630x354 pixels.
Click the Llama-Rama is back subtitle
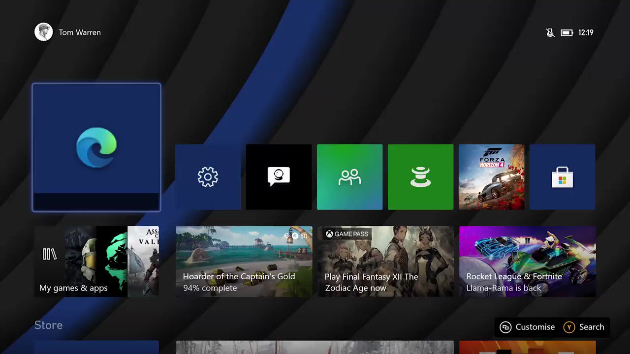click(504, 288)
